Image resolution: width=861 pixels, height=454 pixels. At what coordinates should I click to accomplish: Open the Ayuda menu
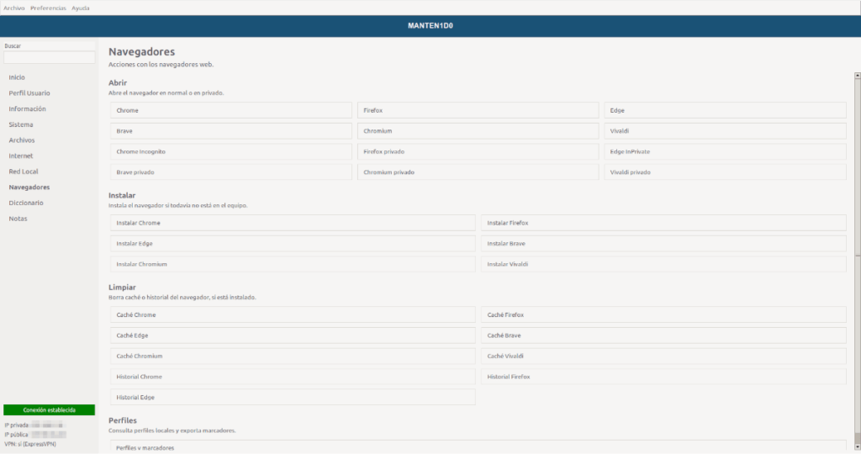[x=80, y=8]
